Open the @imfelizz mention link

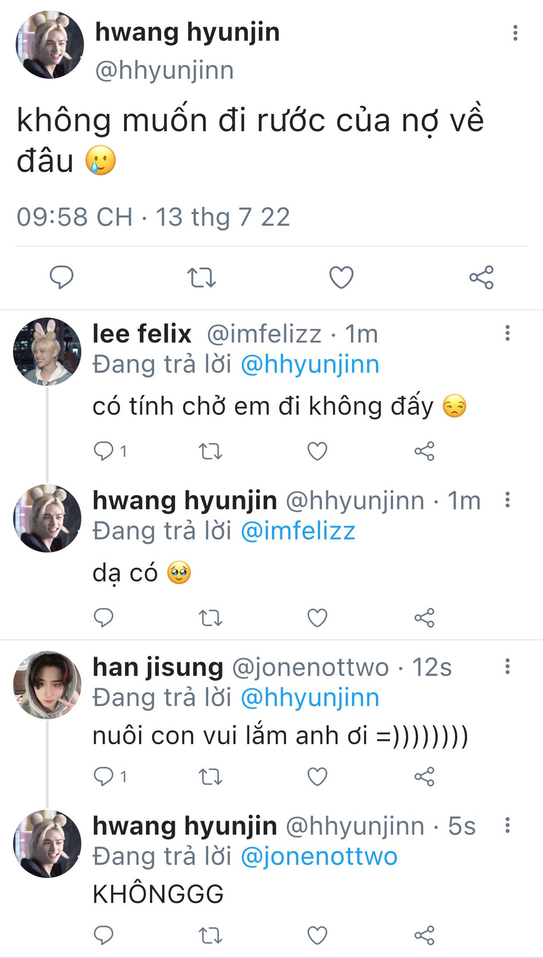tap(298, 531)
